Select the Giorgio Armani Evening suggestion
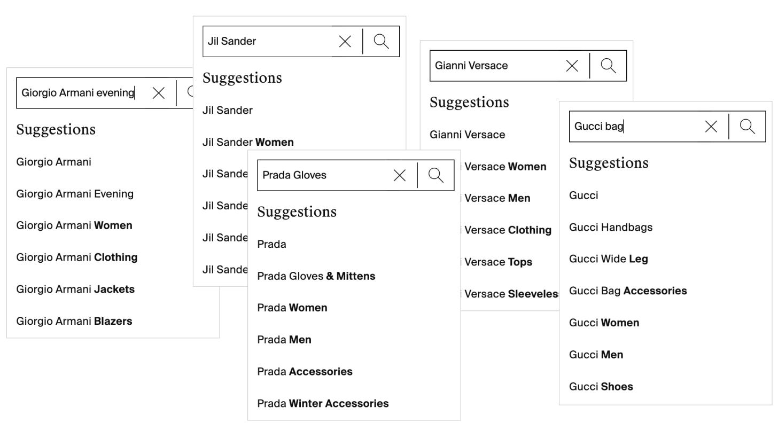 pos(75,194)
